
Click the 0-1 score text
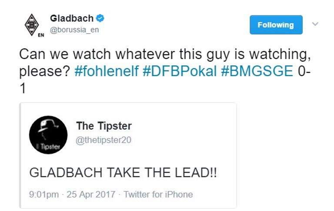coord(304,71)
